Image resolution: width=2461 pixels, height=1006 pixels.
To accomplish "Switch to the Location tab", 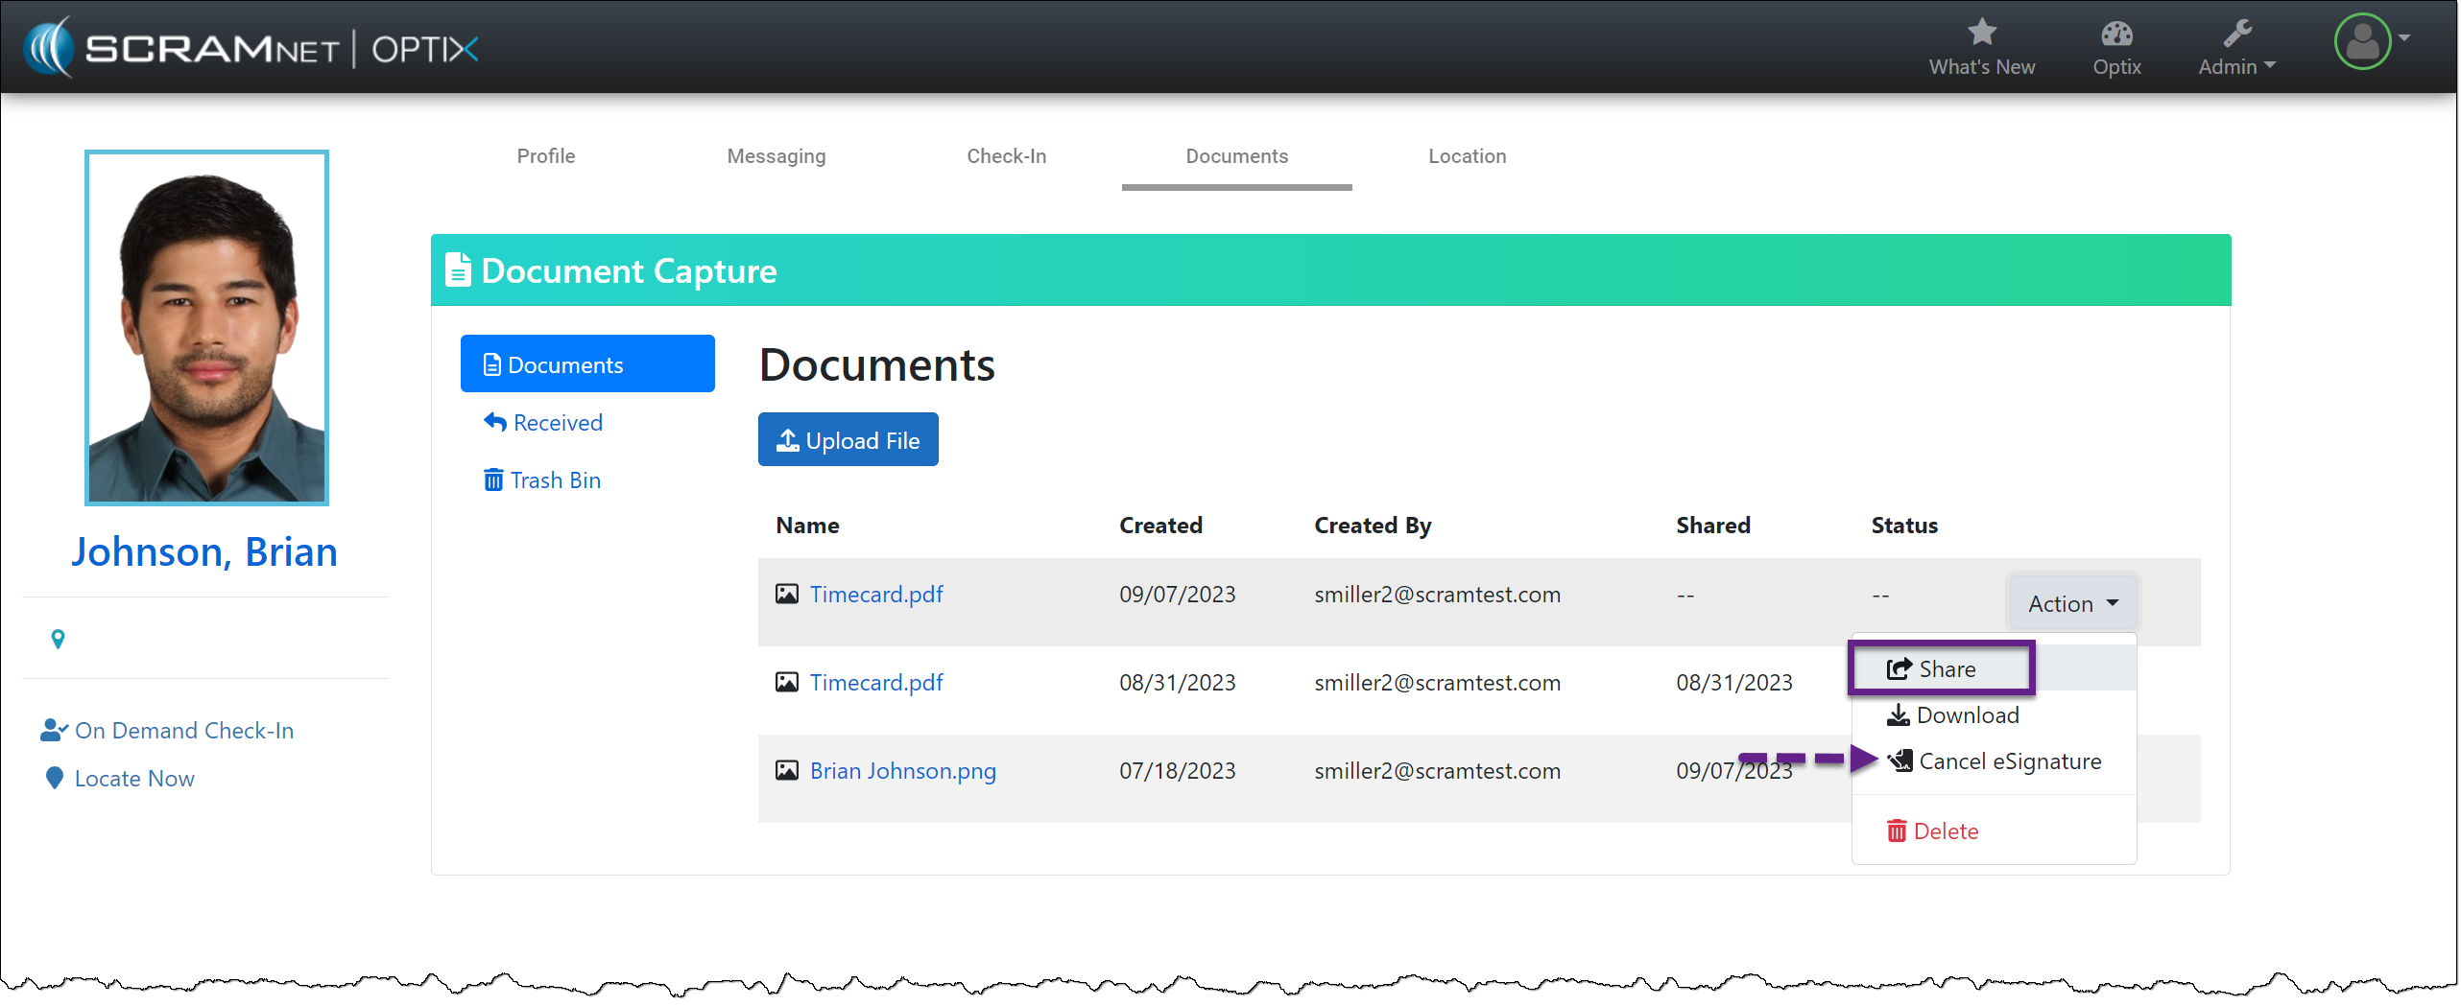I will point(1466,156).
